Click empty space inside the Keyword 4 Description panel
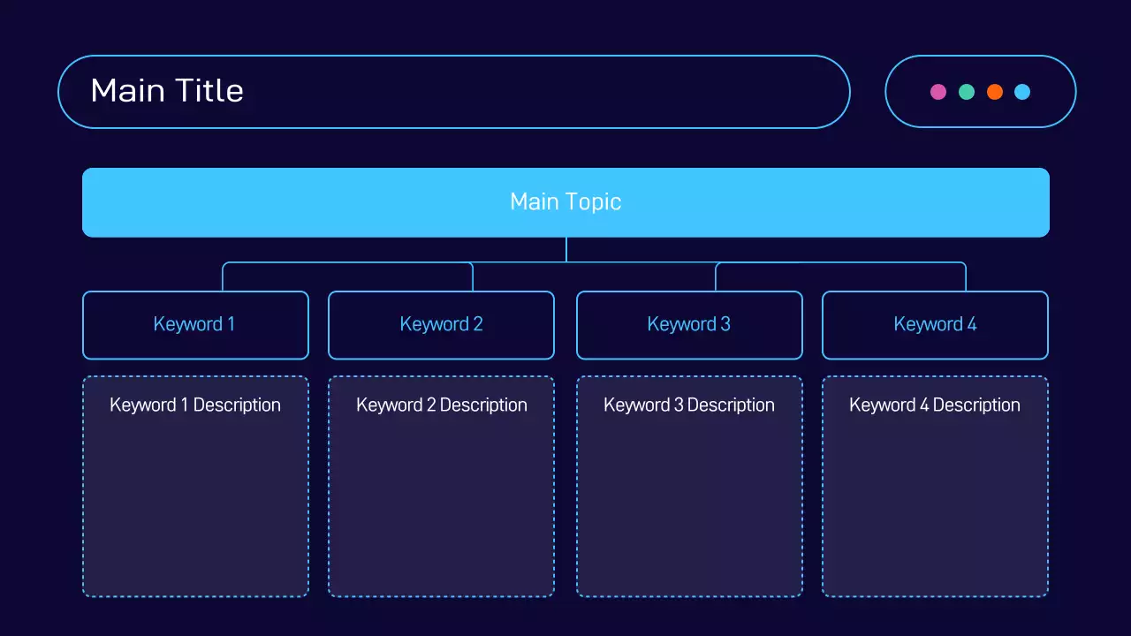 coord(935,512)
